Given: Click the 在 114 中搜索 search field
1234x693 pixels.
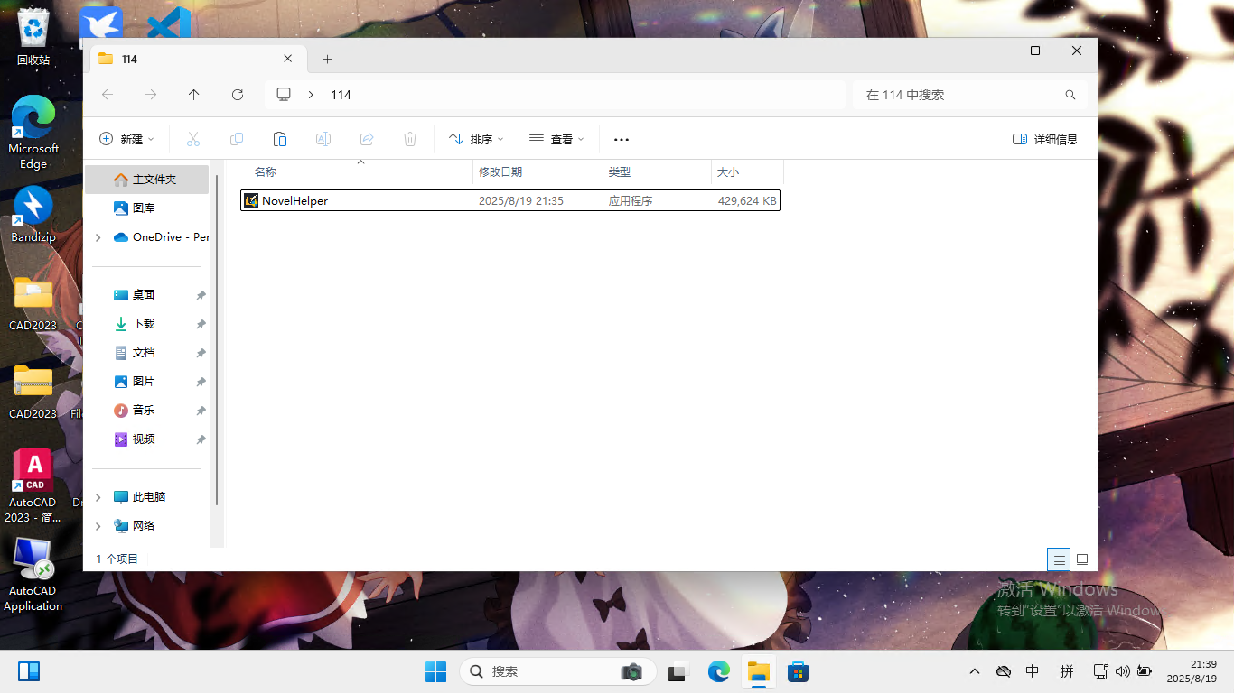Looking at the screenshot, I should coord(958,95).
